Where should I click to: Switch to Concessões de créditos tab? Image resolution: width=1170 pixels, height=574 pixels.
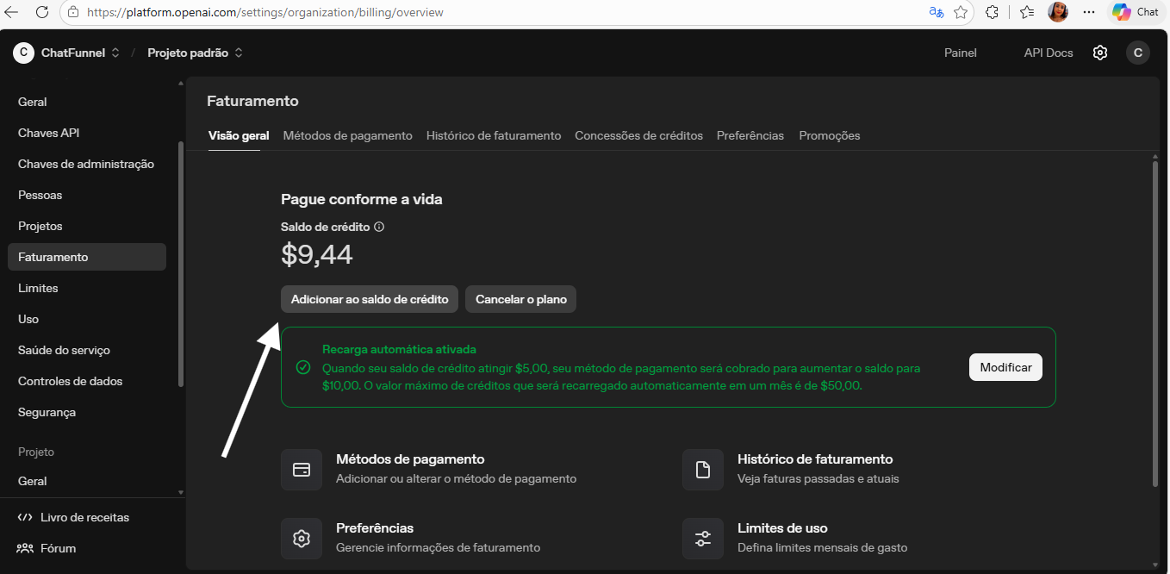(x=639, y=135)
